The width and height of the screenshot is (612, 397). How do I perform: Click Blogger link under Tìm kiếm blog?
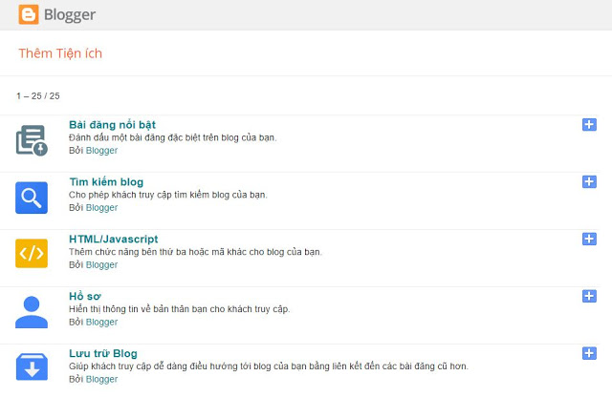click(x=101, y=208)
